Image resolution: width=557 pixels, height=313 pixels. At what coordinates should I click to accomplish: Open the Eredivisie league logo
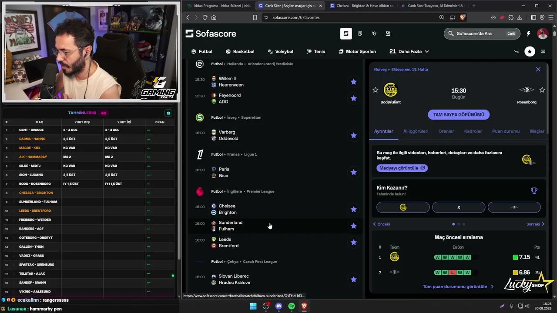200,64
